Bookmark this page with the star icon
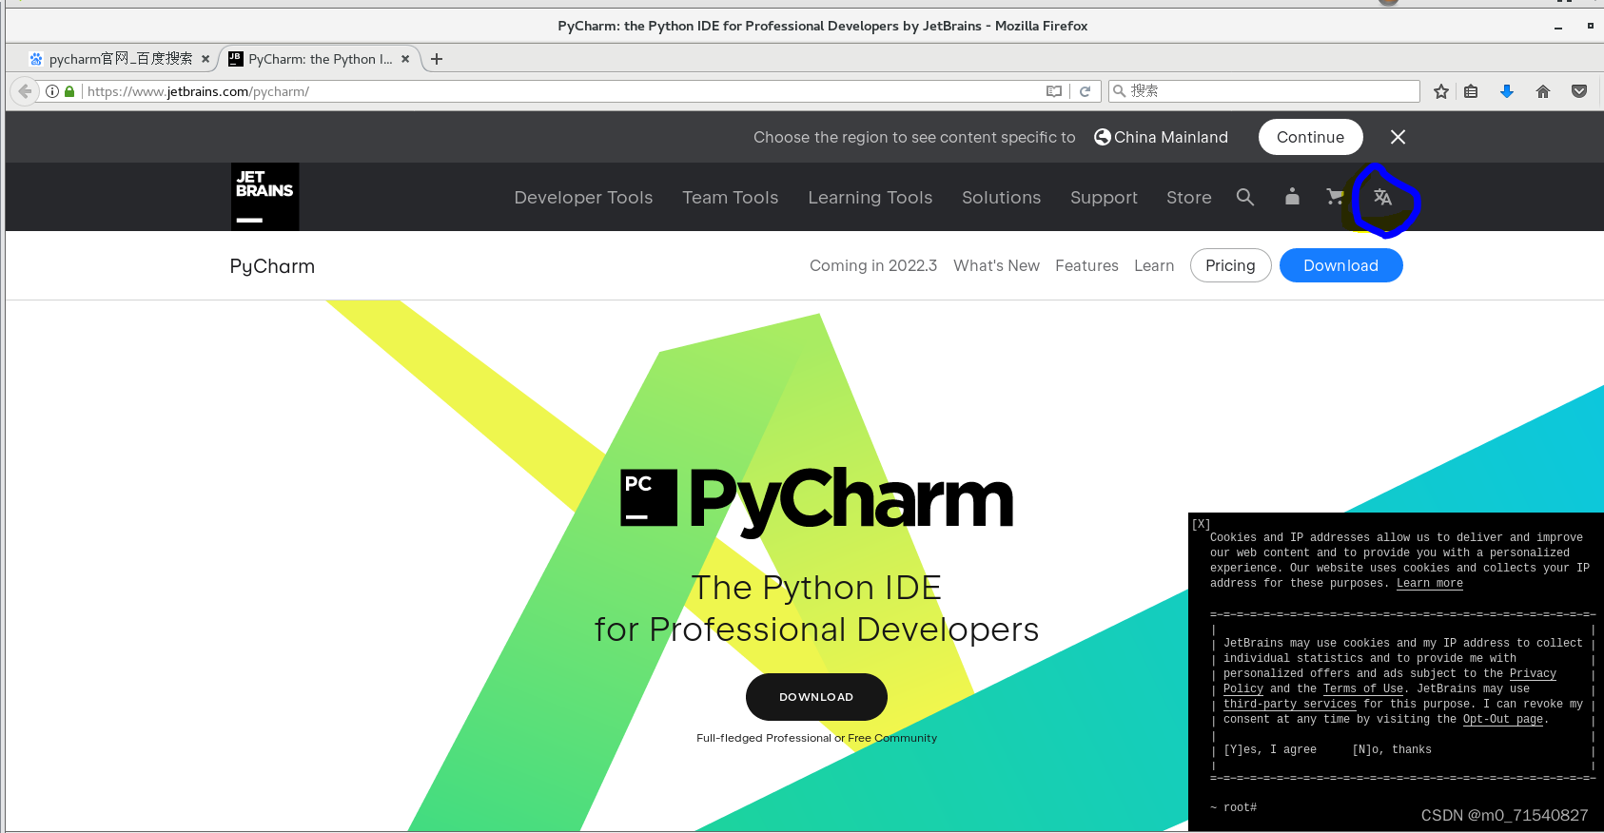1604x833 pixels. 1441,91
